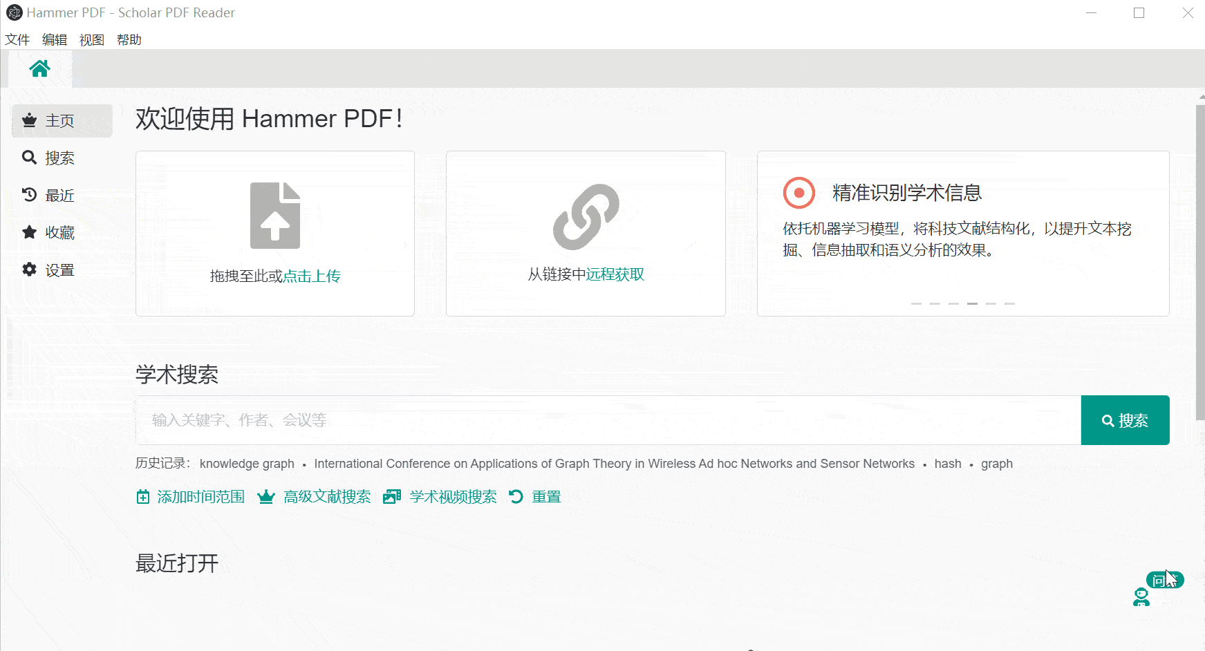Click the file upload icon
This screenshot has height=651, width=1205.
(275, 216)
